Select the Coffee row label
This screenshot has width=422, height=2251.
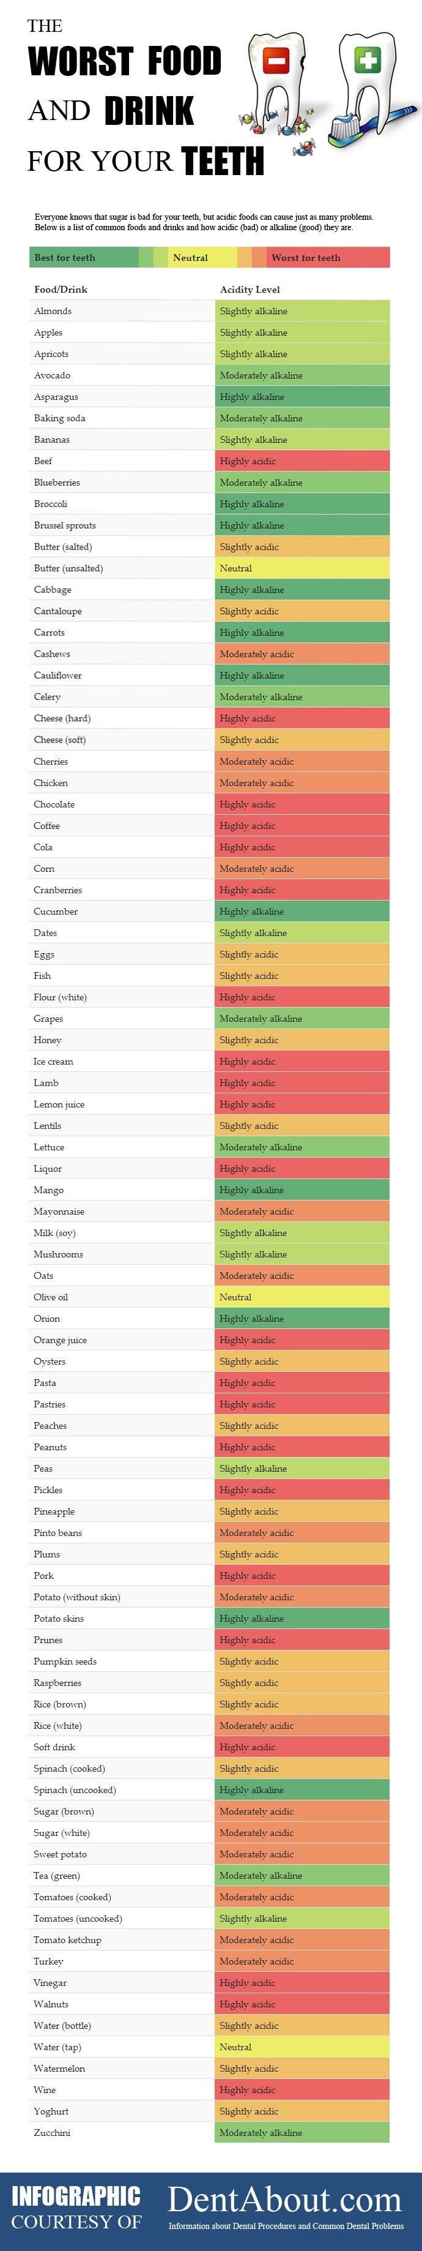[x=46, y=826]
